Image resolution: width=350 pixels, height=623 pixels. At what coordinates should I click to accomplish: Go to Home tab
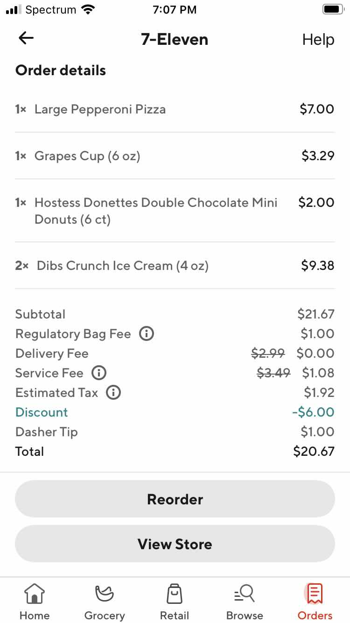coord(35,602)
